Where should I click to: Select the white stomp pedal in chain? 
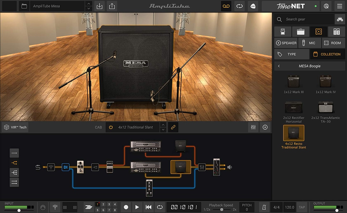[x=80, y=167]
